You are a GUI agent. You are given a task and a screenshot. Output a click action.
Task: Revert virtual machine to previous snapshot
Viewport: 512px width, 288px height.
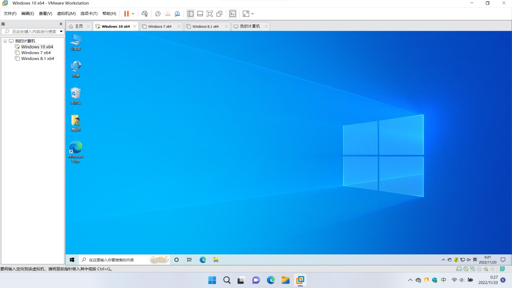[x=168, y=14]
